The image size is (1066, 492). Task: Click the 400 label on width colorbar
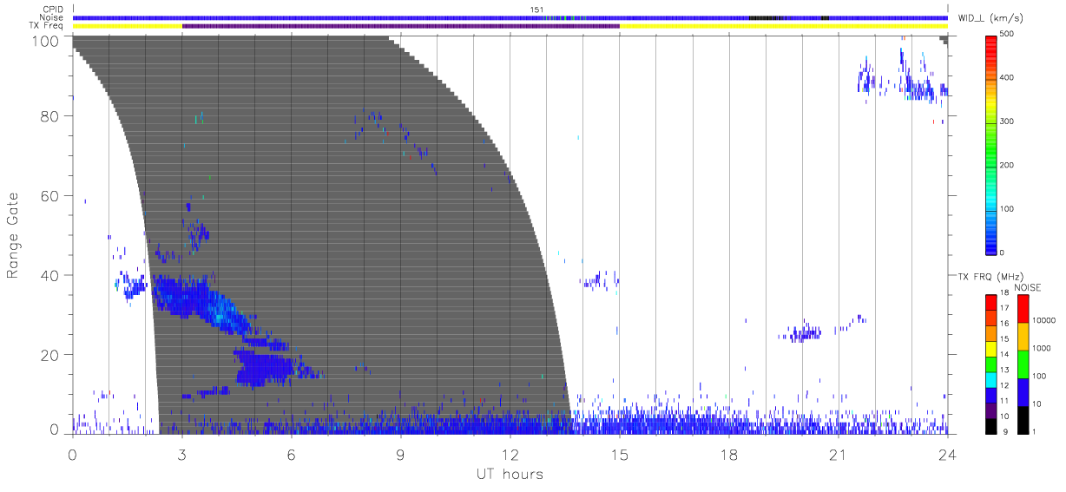tap(1006, 78)
